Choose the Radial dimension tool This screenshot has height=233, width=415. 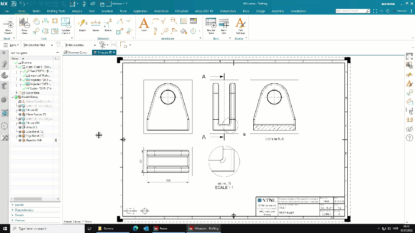tap(108, 25)
